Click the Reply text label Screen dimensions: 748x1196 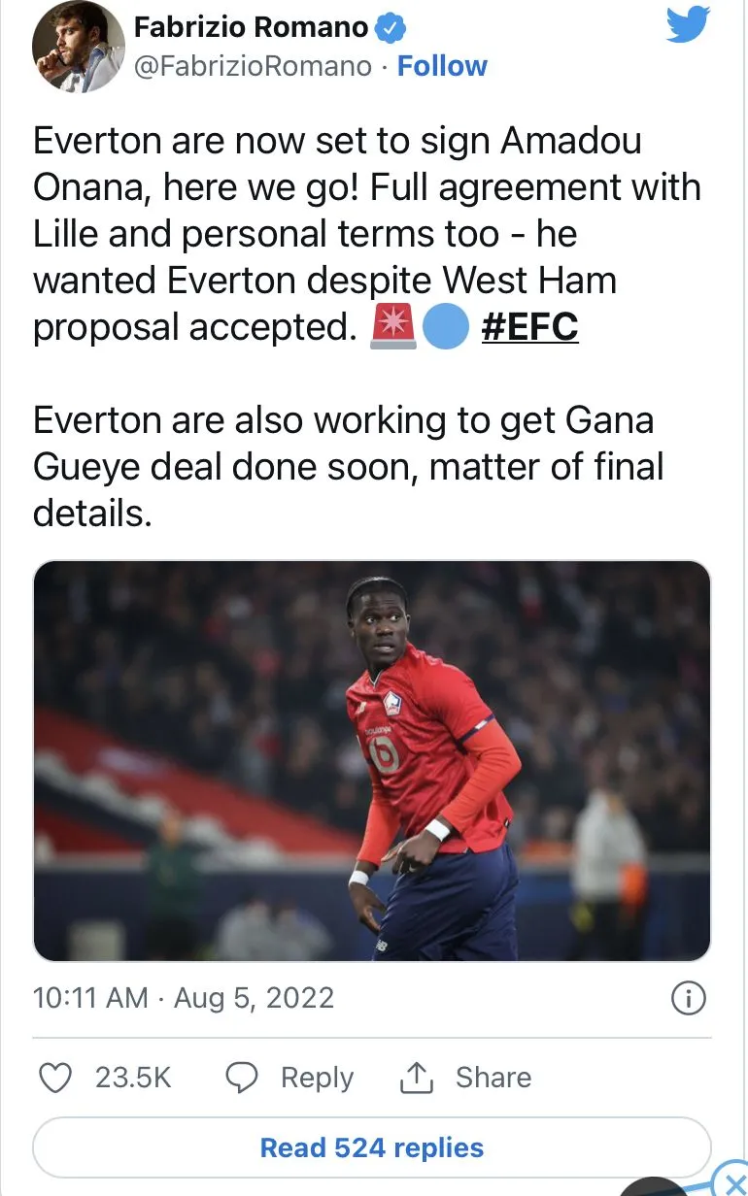(317, 1078)
